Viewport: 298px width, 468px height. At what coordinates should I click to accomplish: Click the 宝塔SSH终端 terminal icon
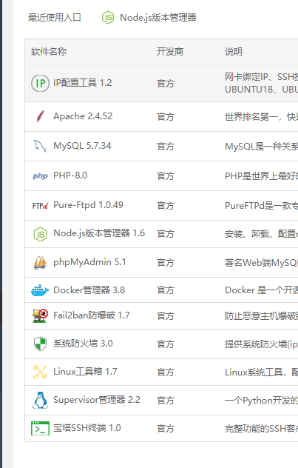pyautogui.click(x=40, y=428)
